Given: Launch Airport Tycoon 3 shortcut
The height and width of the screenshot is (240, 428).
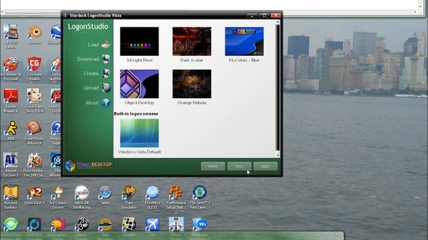Looking at the screenshot, I should click(x=11, y=165).
